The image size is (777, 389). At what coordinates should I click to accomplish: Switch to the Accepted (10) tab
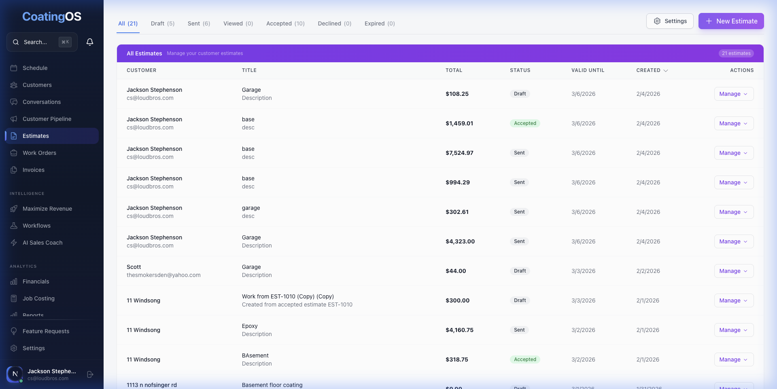click(x=285, y=23)
